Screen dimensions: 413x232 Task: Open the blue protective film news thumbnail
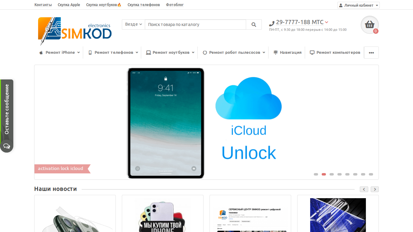point(338,215)
